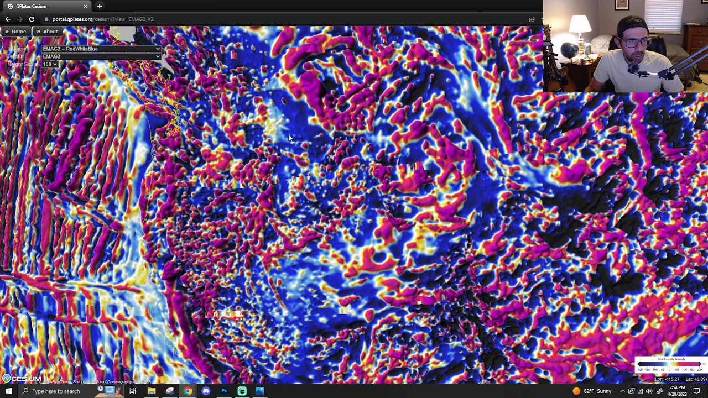The width and height of the screenshot is (708, 398).
Task: Open Discord from the taskbar
Action: tap(206, 391)
